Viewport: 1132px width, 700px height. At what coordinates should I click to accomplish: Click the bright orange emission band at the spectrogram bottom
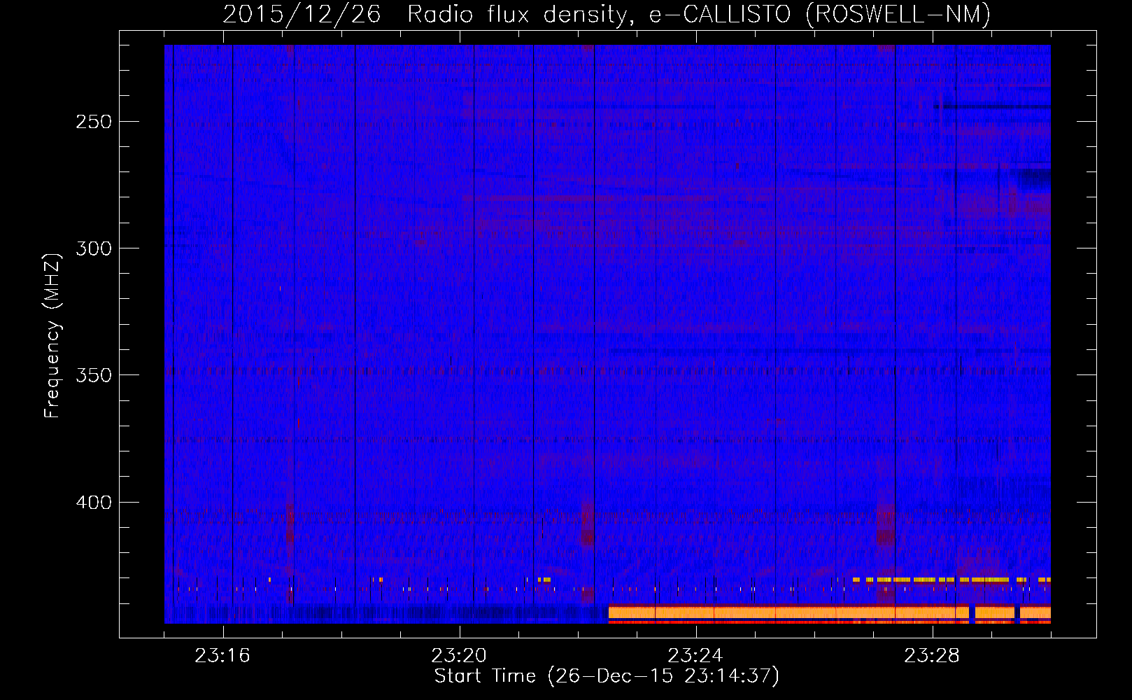(x=829, y=614)
